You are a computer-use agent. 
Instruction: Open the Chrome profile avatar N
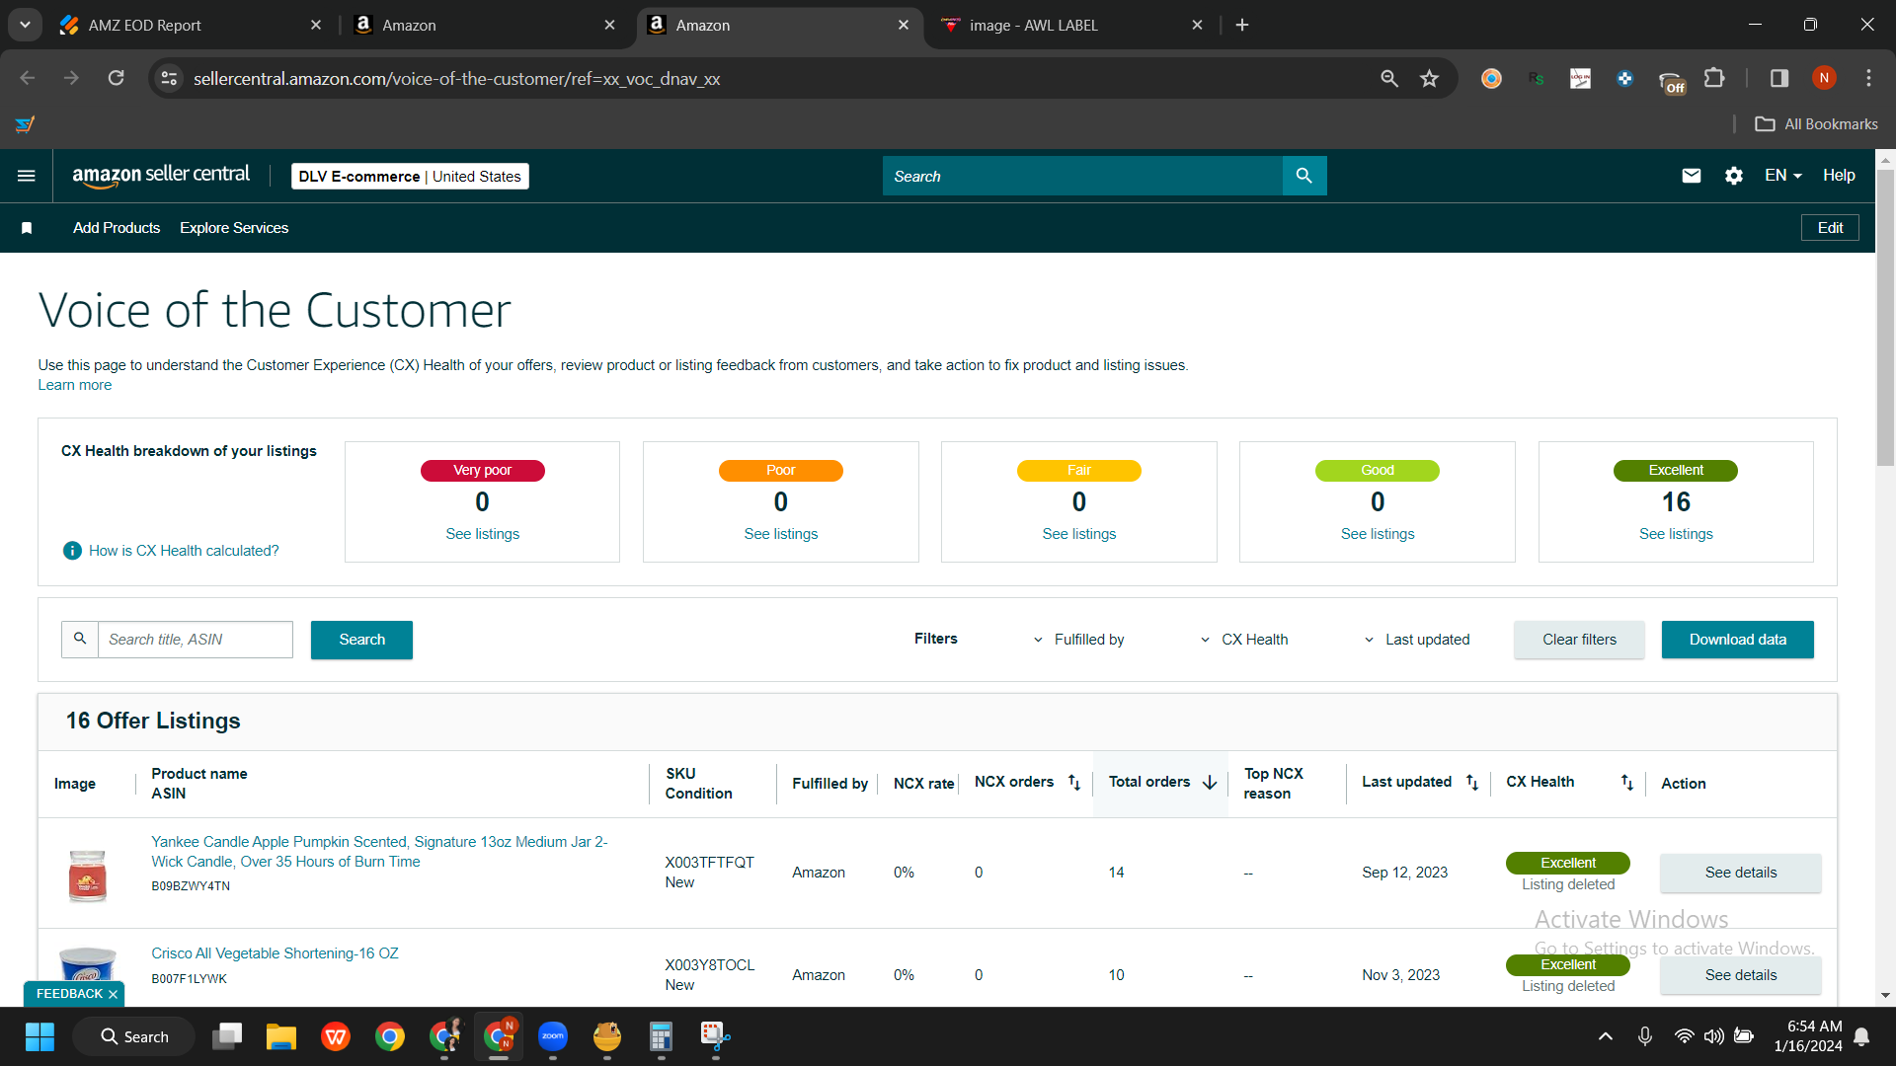pyautogui.click(x=1824, y=78)
